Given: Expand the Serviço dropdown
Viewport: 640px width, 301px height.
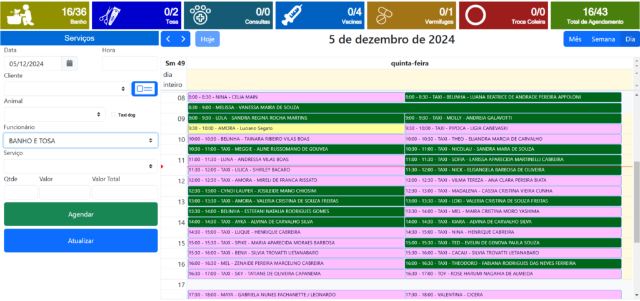Looking at the screenshot, I should tap(80, 166).
